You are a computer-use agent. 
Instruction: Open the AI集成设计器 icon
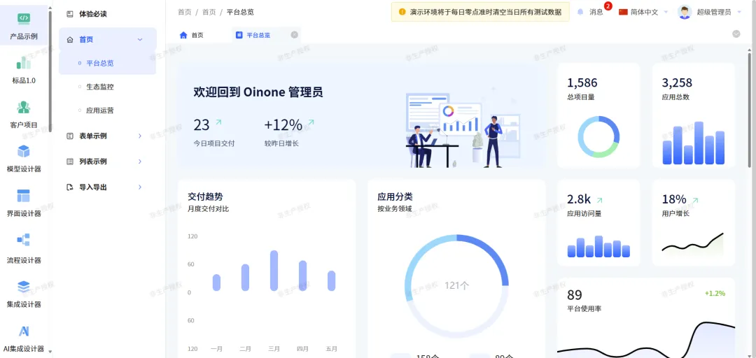24,331
